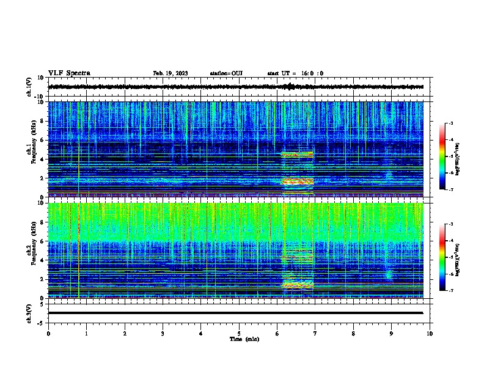484x374 pixels.
Task: Click the 'ch.1(V)' axis label
Action: coord(29,87)
